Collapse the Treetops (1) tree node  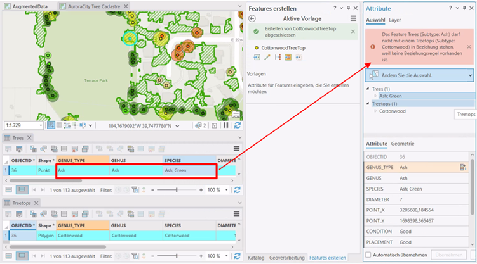pos(368,104)
